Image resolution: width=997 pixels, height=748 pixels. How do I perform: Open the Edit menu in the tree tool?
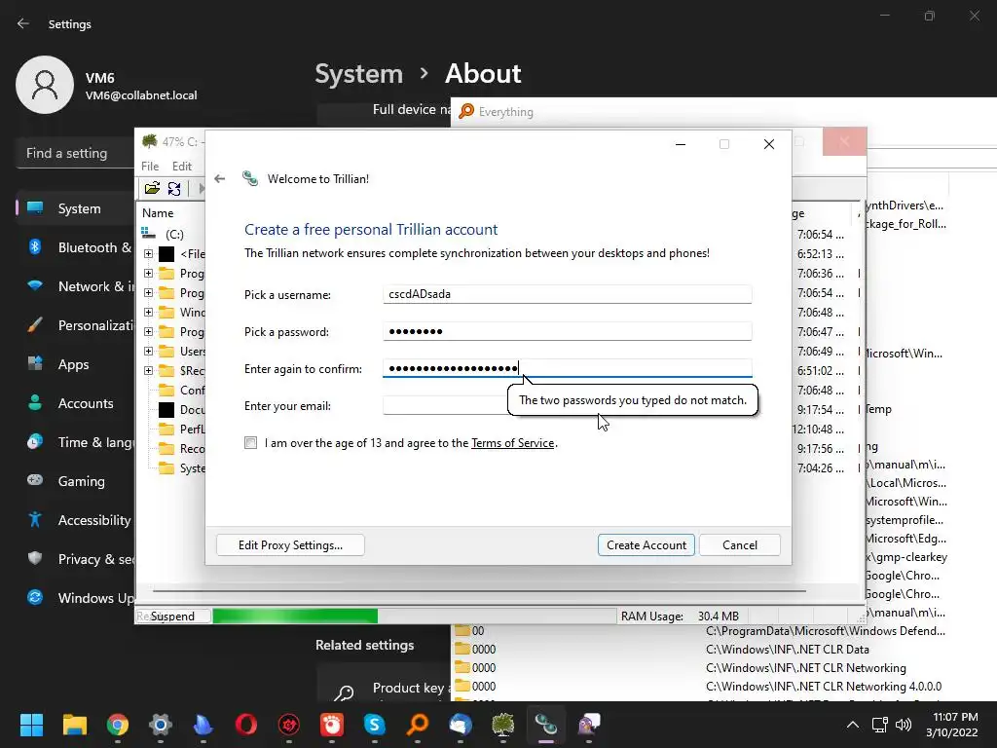point(182,166)
